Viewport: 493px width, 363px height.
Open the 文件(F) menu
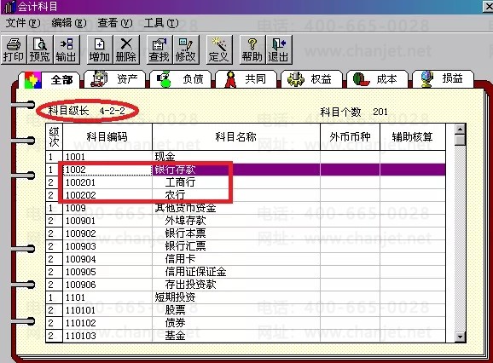pos(23,23)
